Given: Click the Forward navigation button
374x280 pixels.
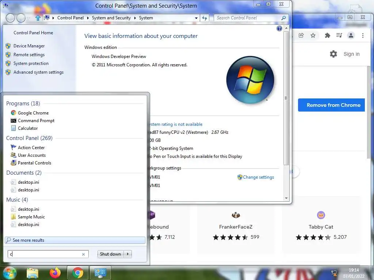Looking at the screenshot, I should (21, 18).
